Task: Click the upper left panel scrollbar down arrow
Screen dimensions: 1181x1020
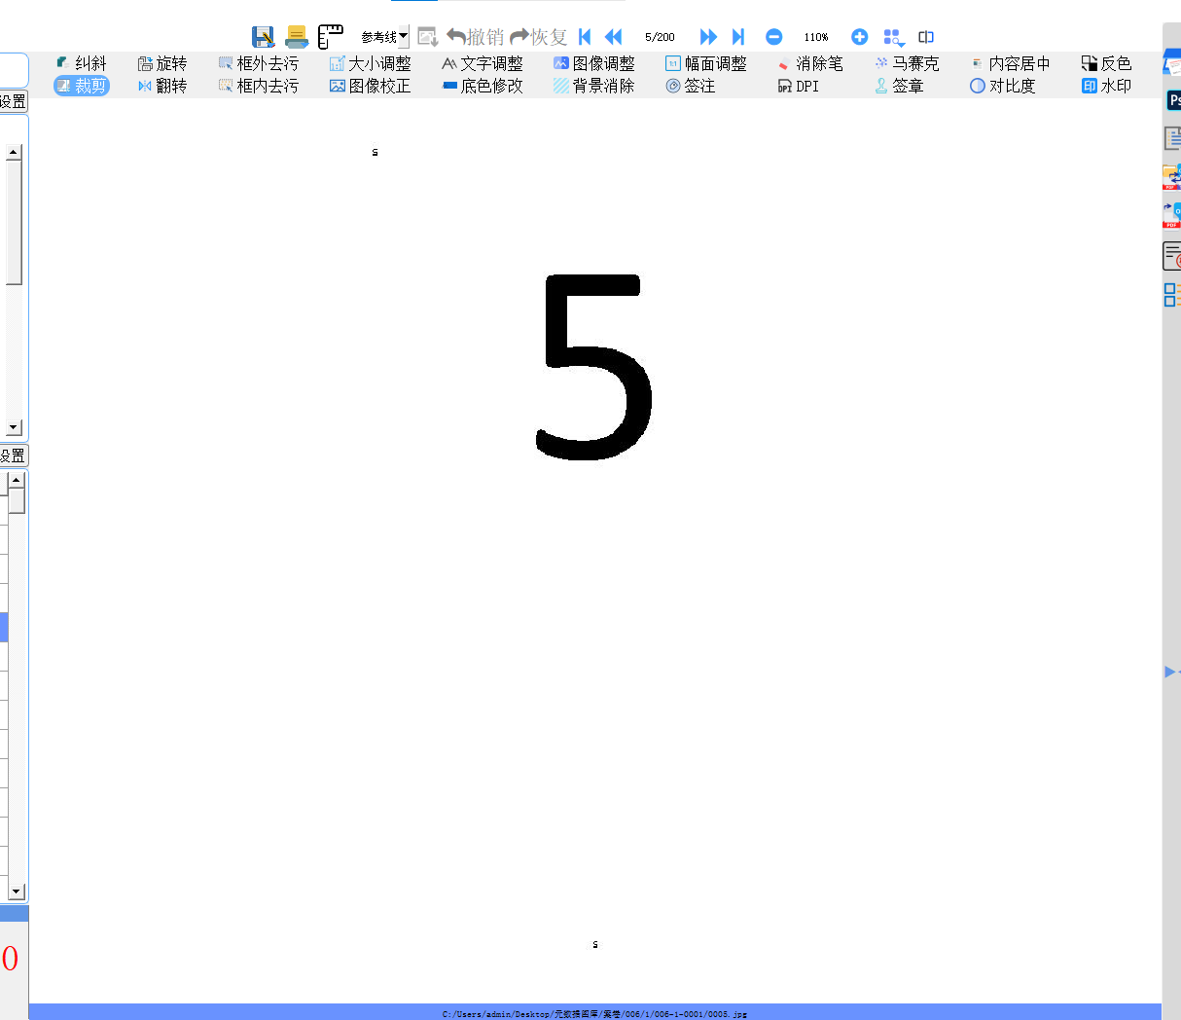Action: click(x=14, y=427)
